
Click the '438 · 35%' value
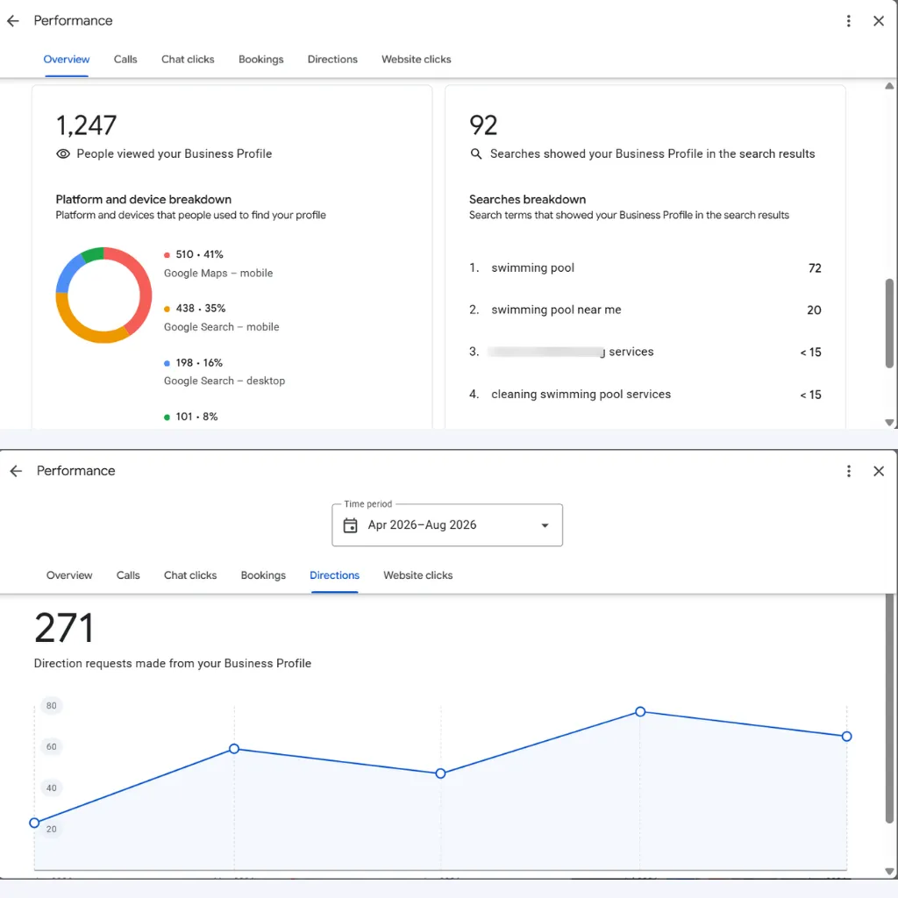point(201,308)
